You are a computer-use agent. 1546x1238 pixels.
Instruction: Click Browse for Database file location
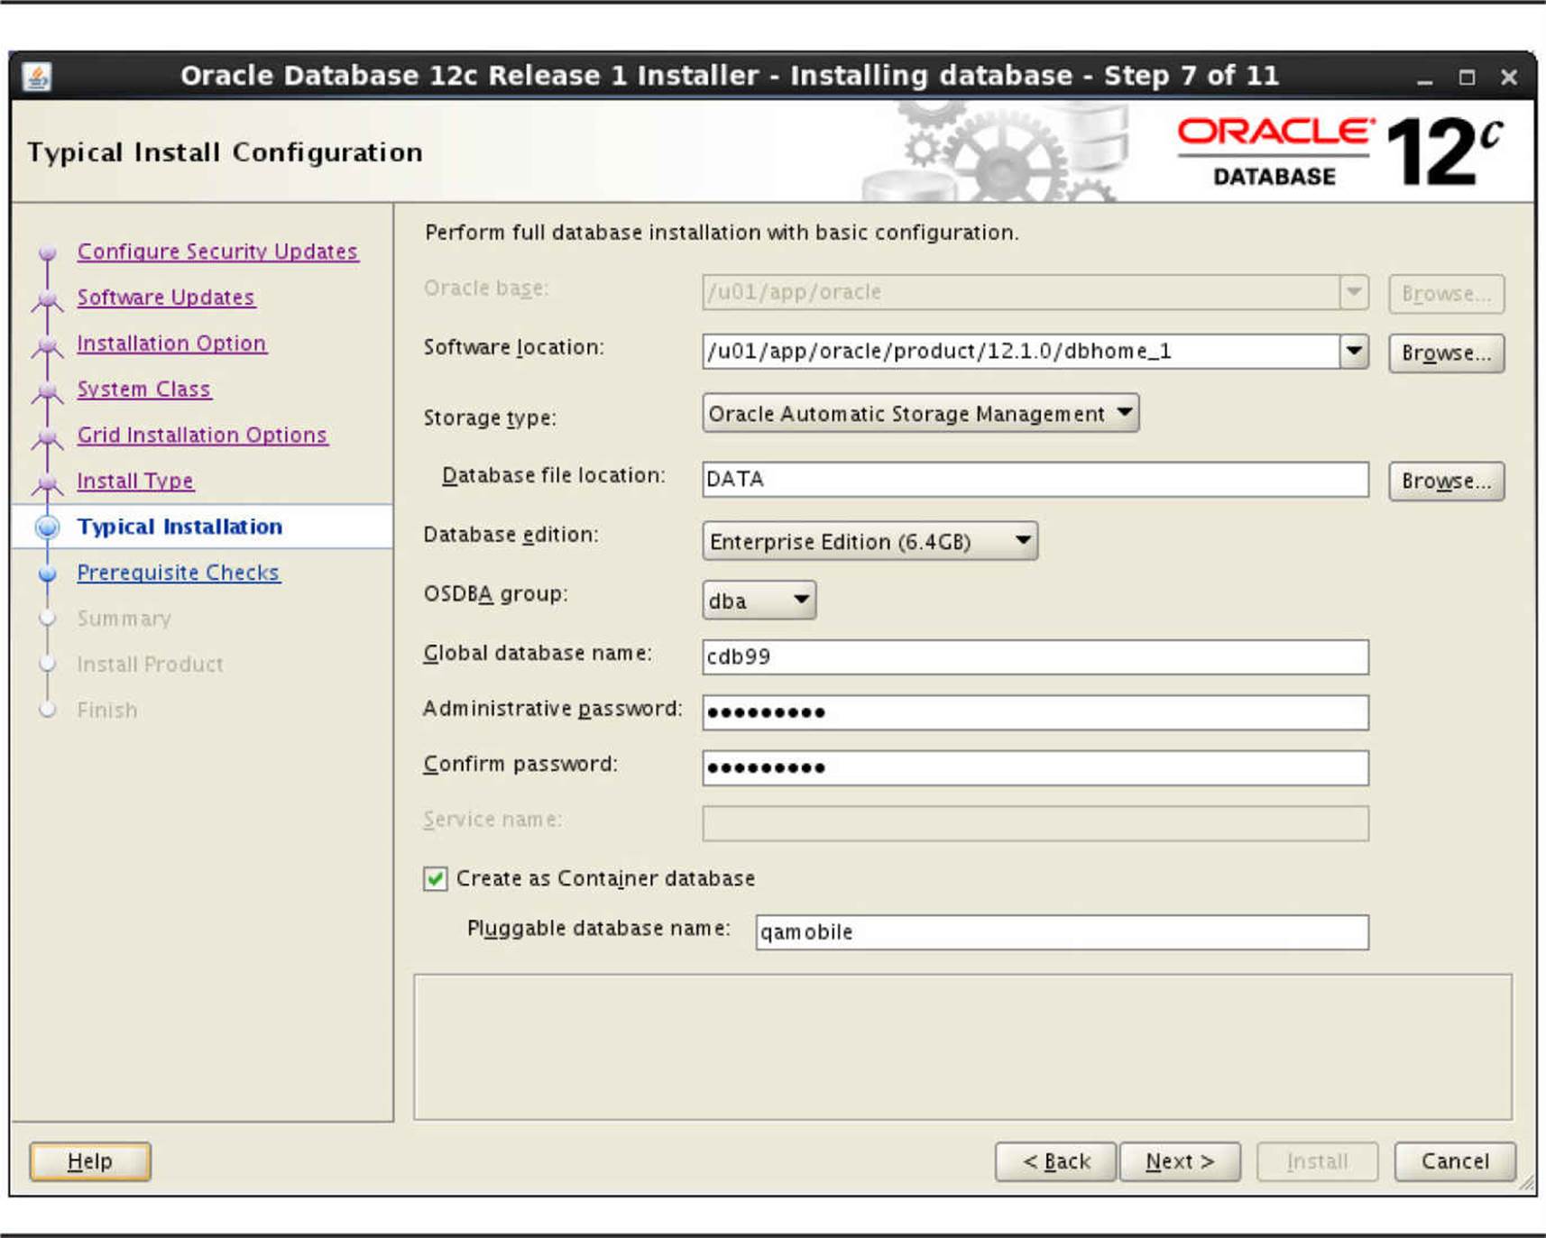[1446, 481]
